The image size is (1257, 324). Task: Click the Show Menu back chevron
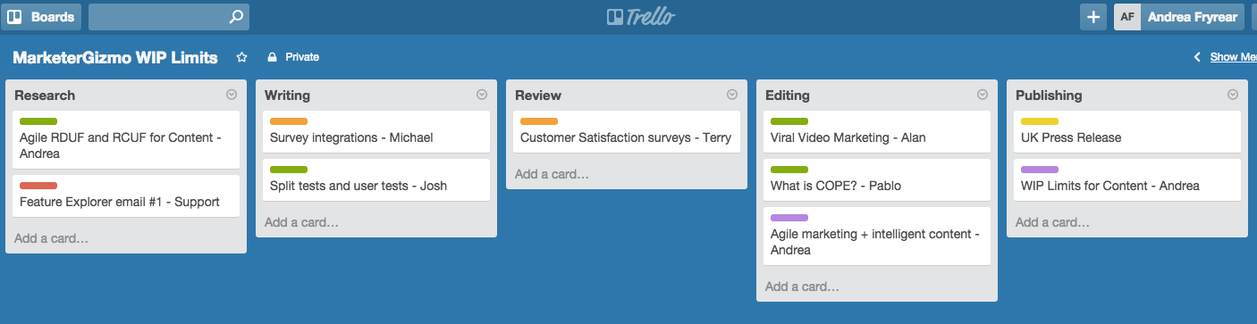pos(1197,57)
